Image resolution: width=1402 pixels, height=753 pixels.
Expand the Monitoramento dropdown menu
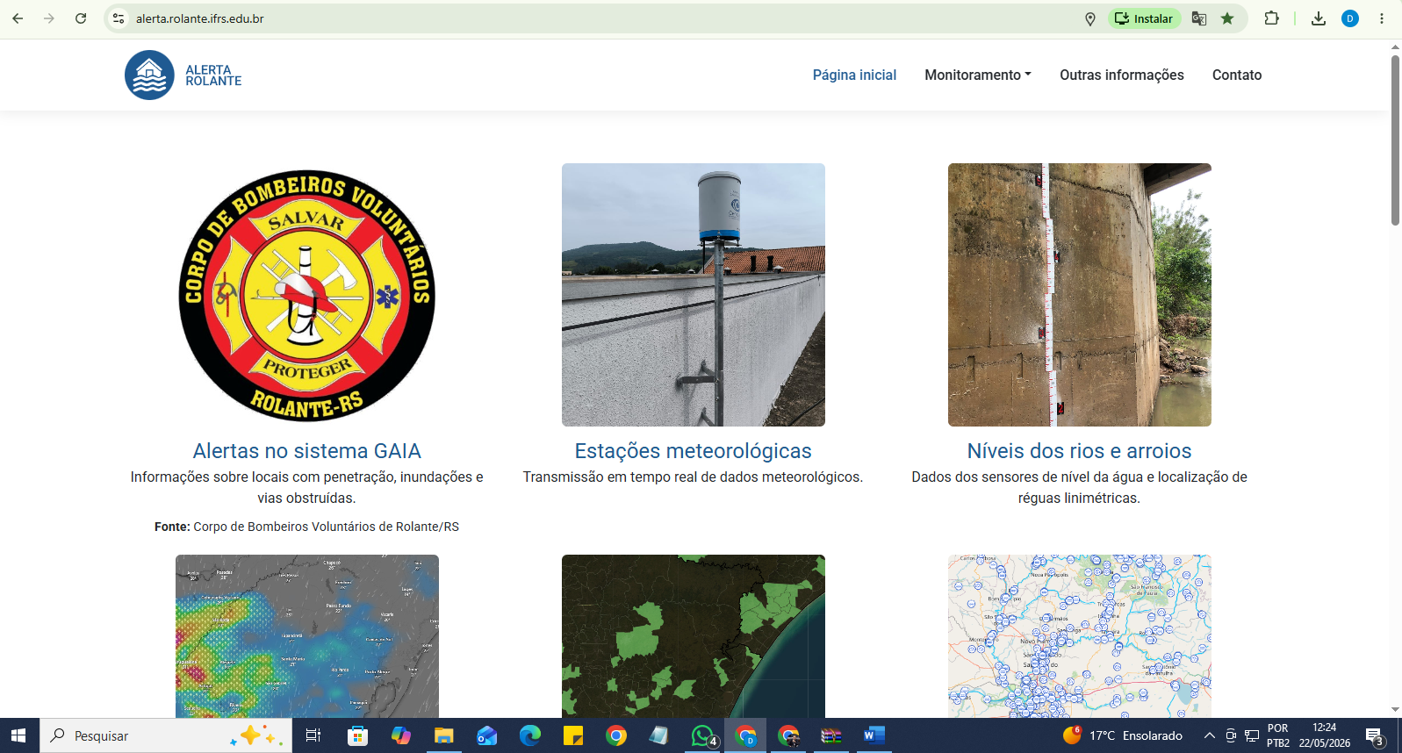(978, 75)
